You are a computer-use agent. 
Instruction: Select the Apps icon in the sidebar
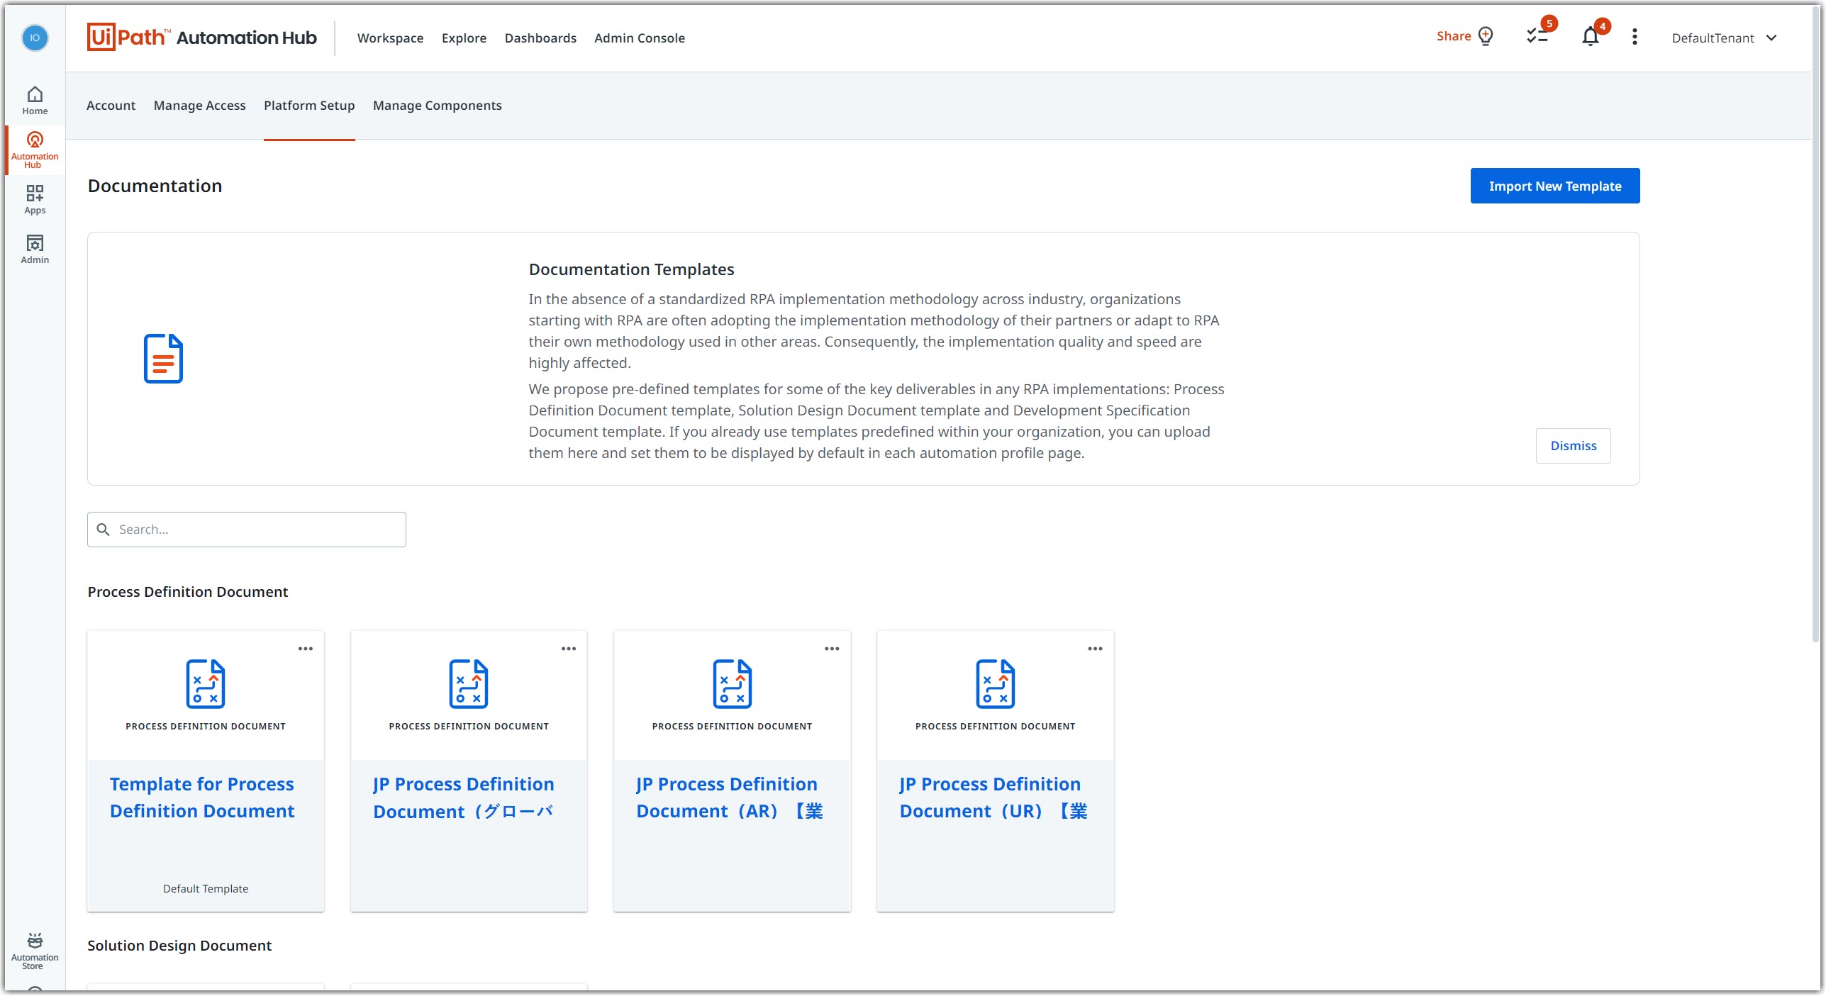pos(35,200)
